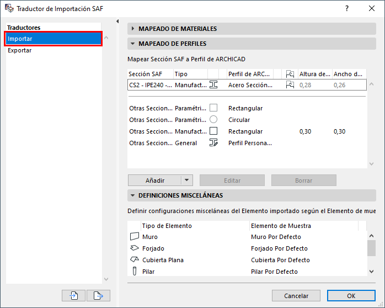
Task: Collapse DEFINICIONES MISCELÁNEAS section
Action: [132, 195]
